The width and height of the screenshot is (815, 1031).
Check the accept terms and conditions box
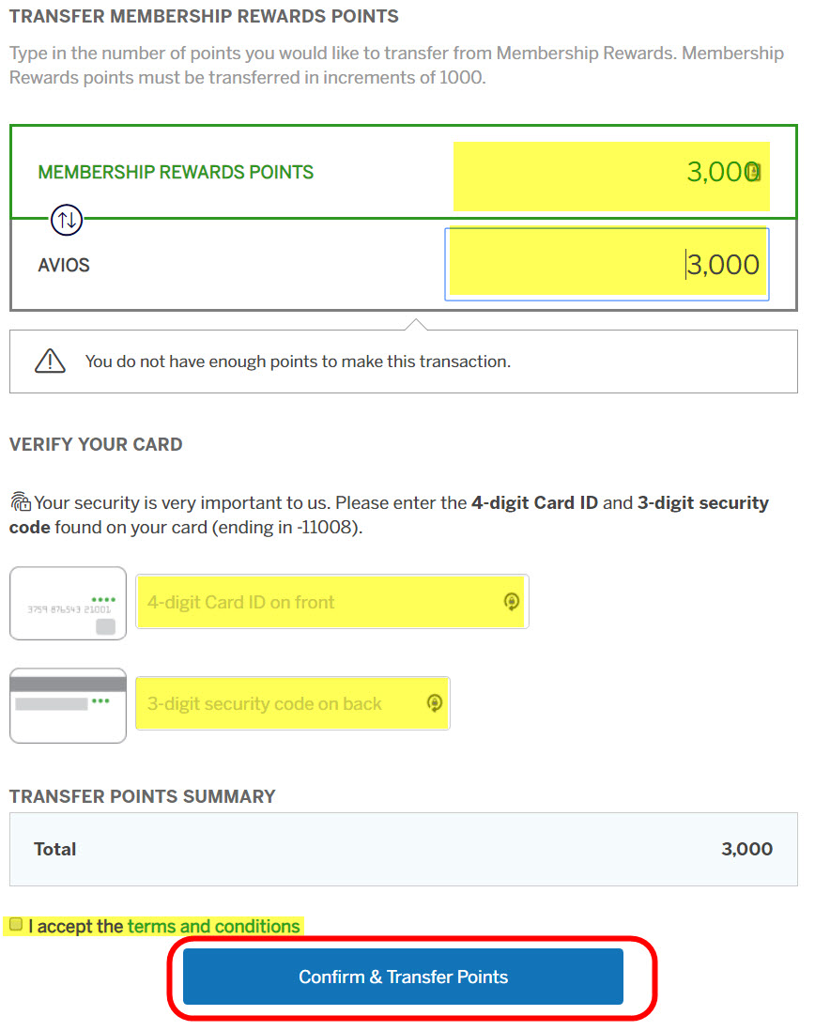[16, 925]
